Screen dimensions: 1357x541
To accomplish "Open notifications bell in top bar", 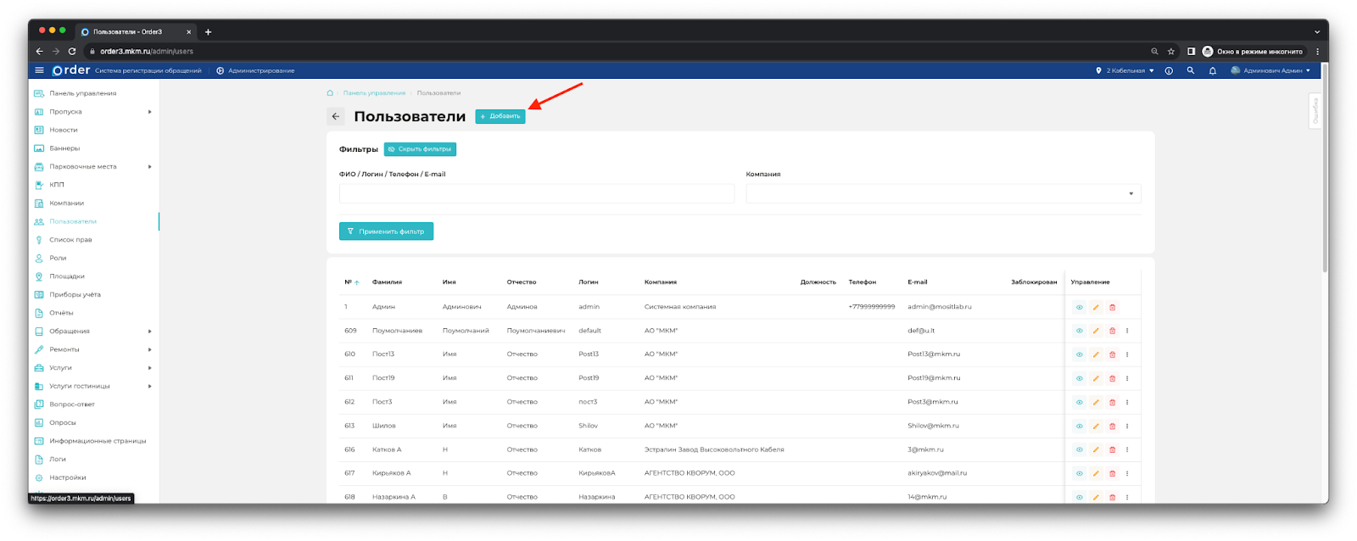I will pos(1212,70).
